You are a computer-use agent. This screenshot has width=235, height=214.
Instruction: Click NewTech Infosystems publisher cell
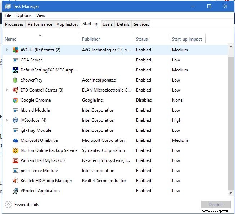(106, 160)
